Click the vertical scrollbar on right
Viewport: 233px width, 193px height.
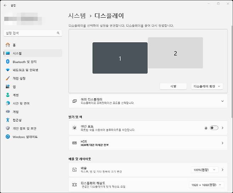point(232,72)
